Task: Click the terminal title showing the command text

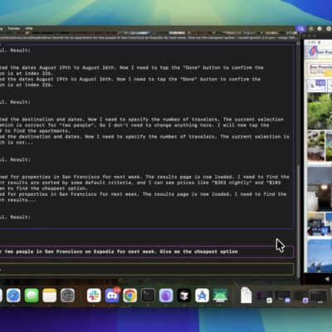Action: coord(148,37)
